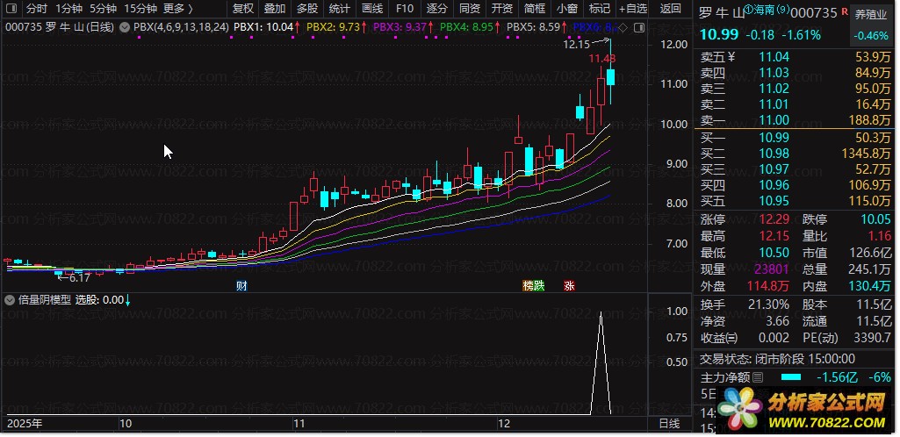Select the 买二 bid price 10.98
This screenshot has height=437, width=900.
(774, 154)
